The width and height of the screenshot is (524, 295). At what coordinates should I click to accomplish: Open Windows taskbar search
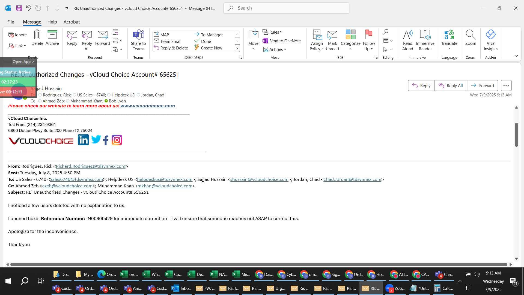[25, 281]
